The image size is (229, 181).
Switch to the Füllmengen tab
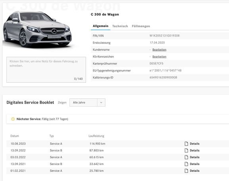[141, 26]
